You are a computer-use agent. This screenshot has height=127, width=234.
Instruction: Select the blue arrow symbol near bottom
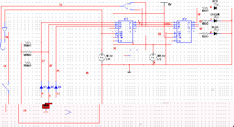click(x=68, y=112)
